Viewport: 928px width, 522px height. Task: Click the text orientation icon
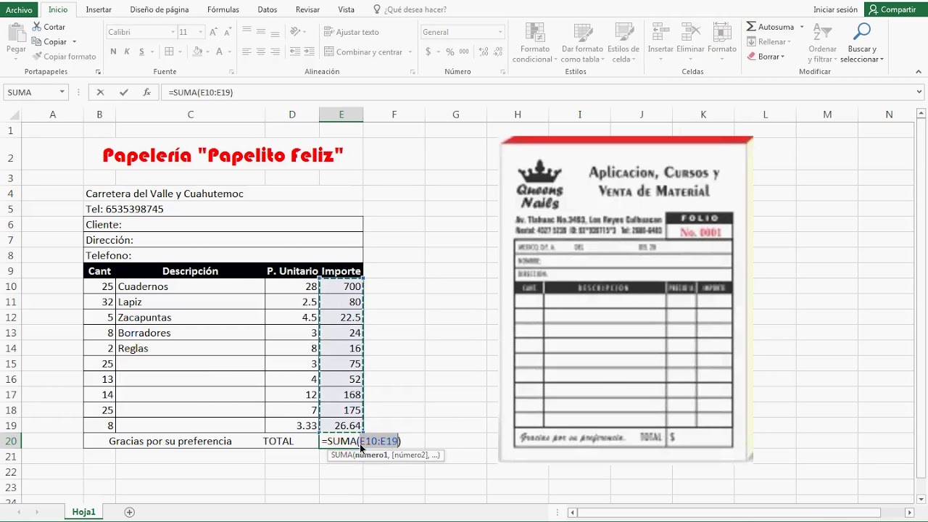coord(295,32)
